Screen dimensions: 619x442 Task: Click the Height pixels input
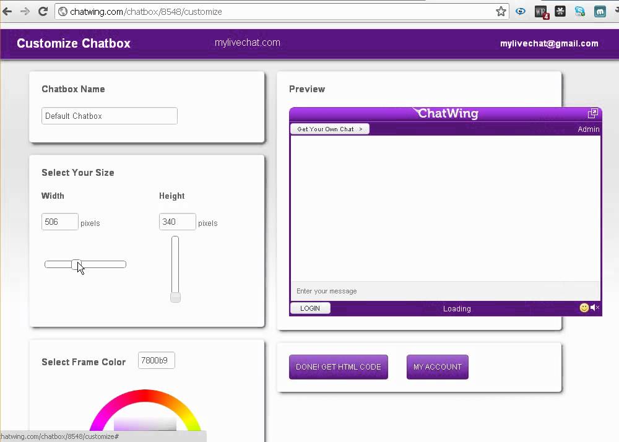coord(177,222)
